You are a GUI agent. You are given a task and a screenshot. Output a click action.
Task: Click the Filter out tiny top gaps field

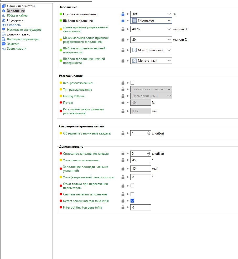141,208
